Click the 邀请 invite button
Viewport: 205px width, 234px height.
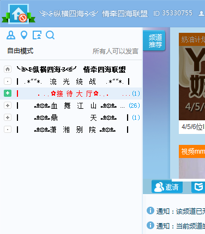pyautogui.click(x=167, y=187)
